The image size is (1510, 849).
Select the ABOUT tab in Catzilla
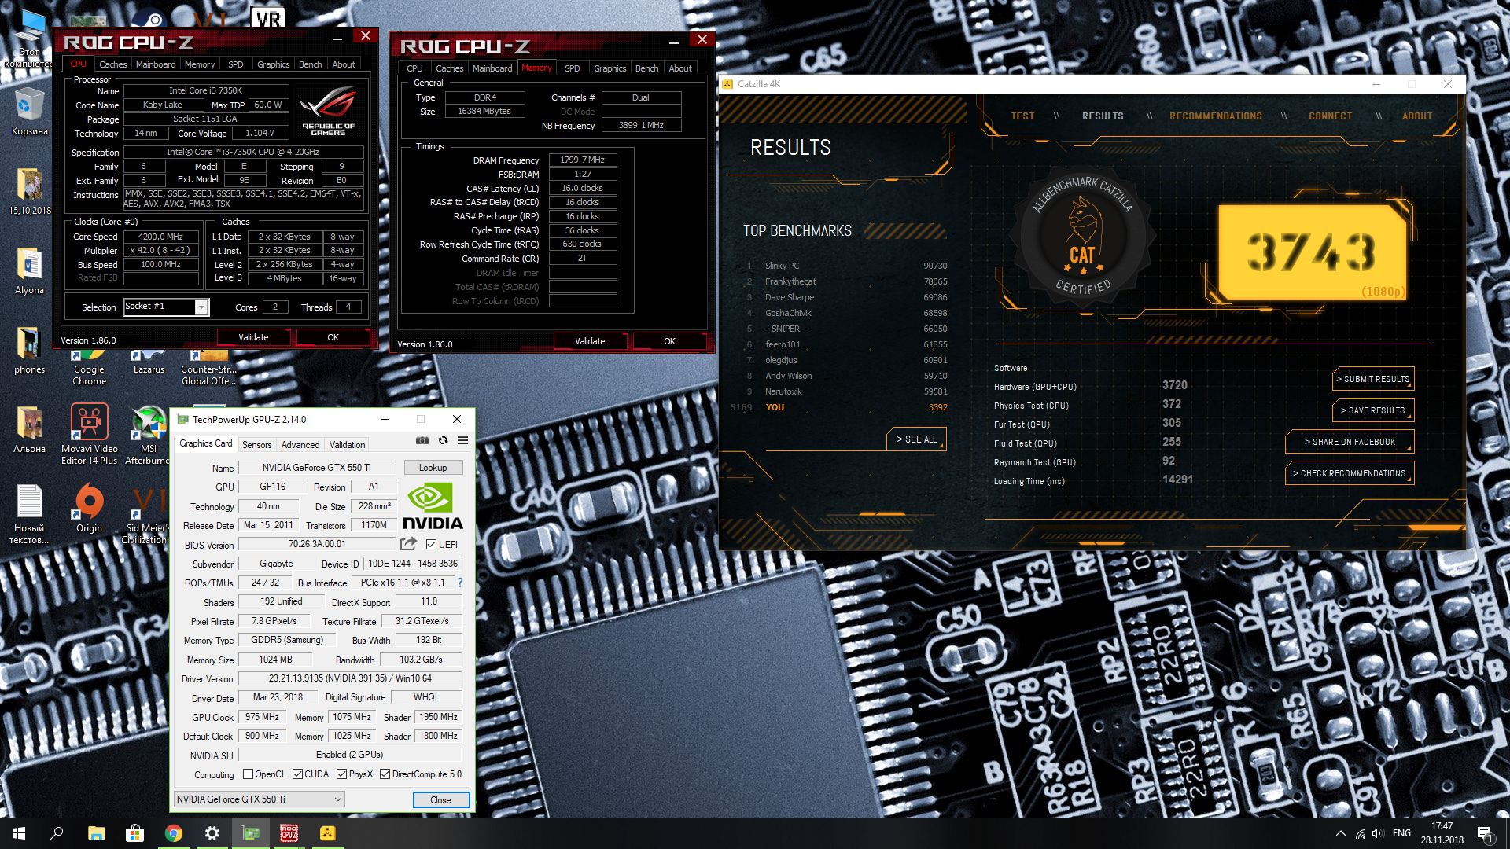[1416, 116]
